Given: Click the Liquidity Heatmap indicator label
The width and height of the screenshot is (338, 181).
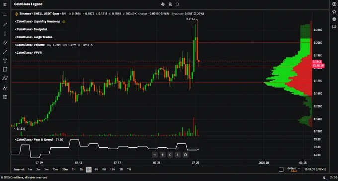Looking at the screenshot, I should (x=37, y=21).
